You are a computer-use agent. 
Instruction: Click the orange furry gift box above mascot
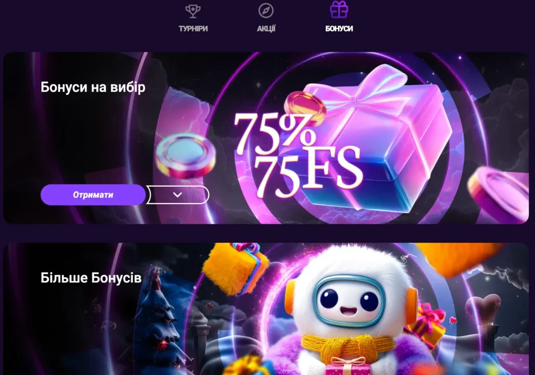tap(236, 268)
